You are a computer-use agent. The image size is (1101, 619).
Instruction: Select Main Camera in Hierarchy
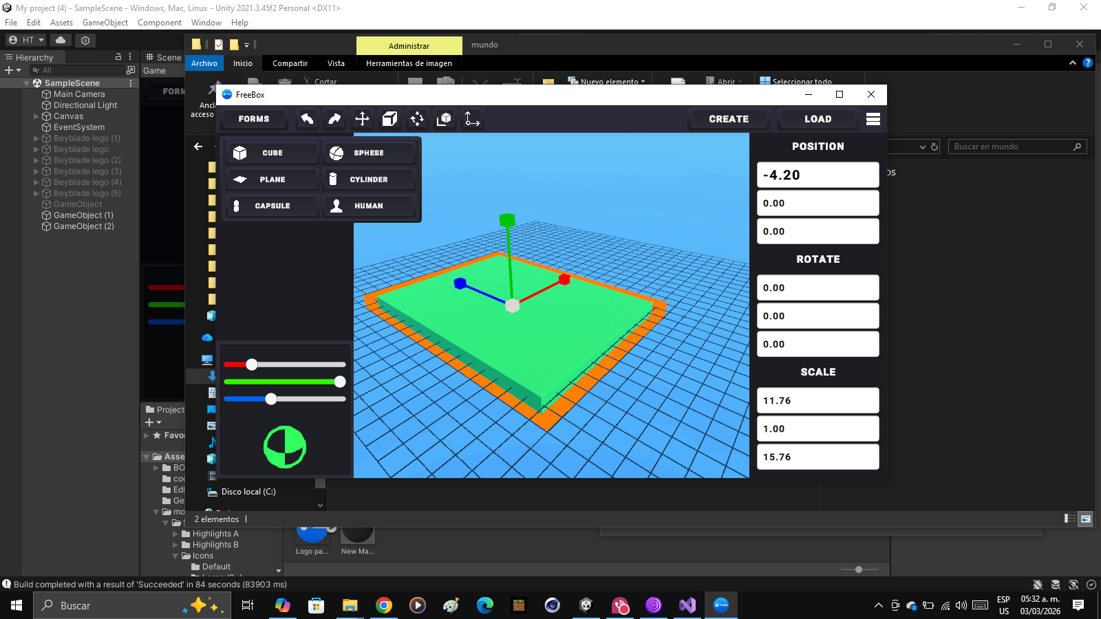pos(79,94)
